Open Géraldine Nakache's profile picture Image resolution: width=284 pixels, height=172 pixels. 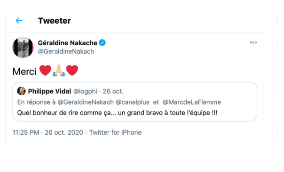pyautogui.click(x=23, y=47)
